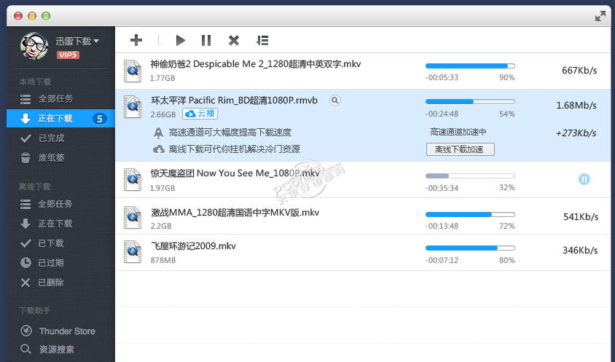This screenshot has width=615, height=362.
Task: Open Thunder Store in the sidebar
Action: pos(66,331)
